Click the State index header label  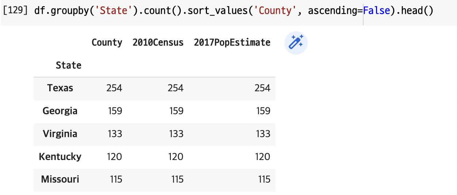69,65
